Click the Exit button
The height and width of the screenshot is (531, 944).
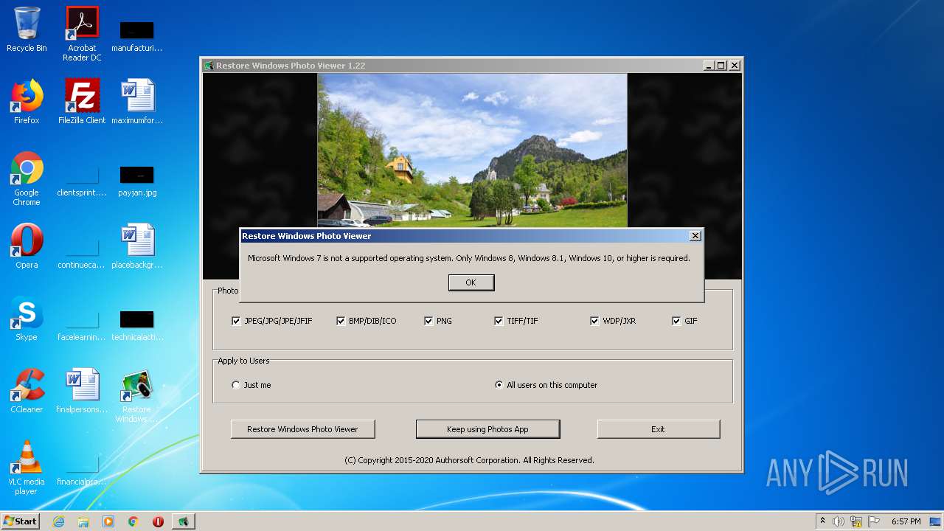click(x=658, y=429)
